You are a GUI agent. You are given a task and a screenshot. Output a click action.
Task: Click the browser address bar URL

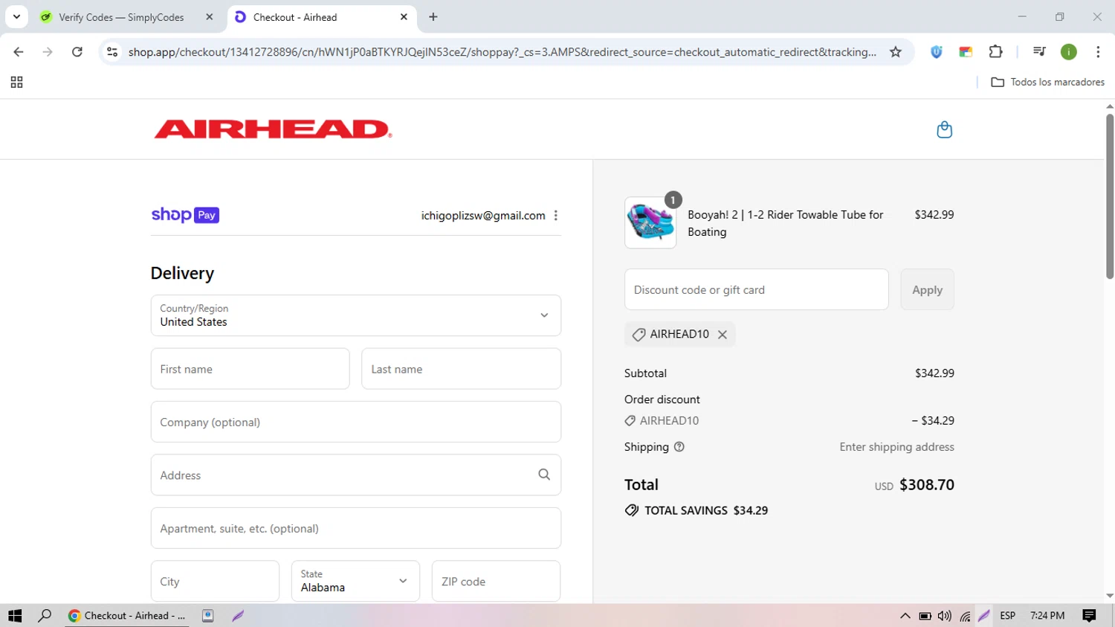502,52
